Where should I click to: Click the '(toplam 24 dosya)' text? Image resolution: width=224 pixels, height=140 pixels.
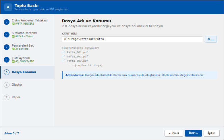pyautogui.click(x=89, y=65)
